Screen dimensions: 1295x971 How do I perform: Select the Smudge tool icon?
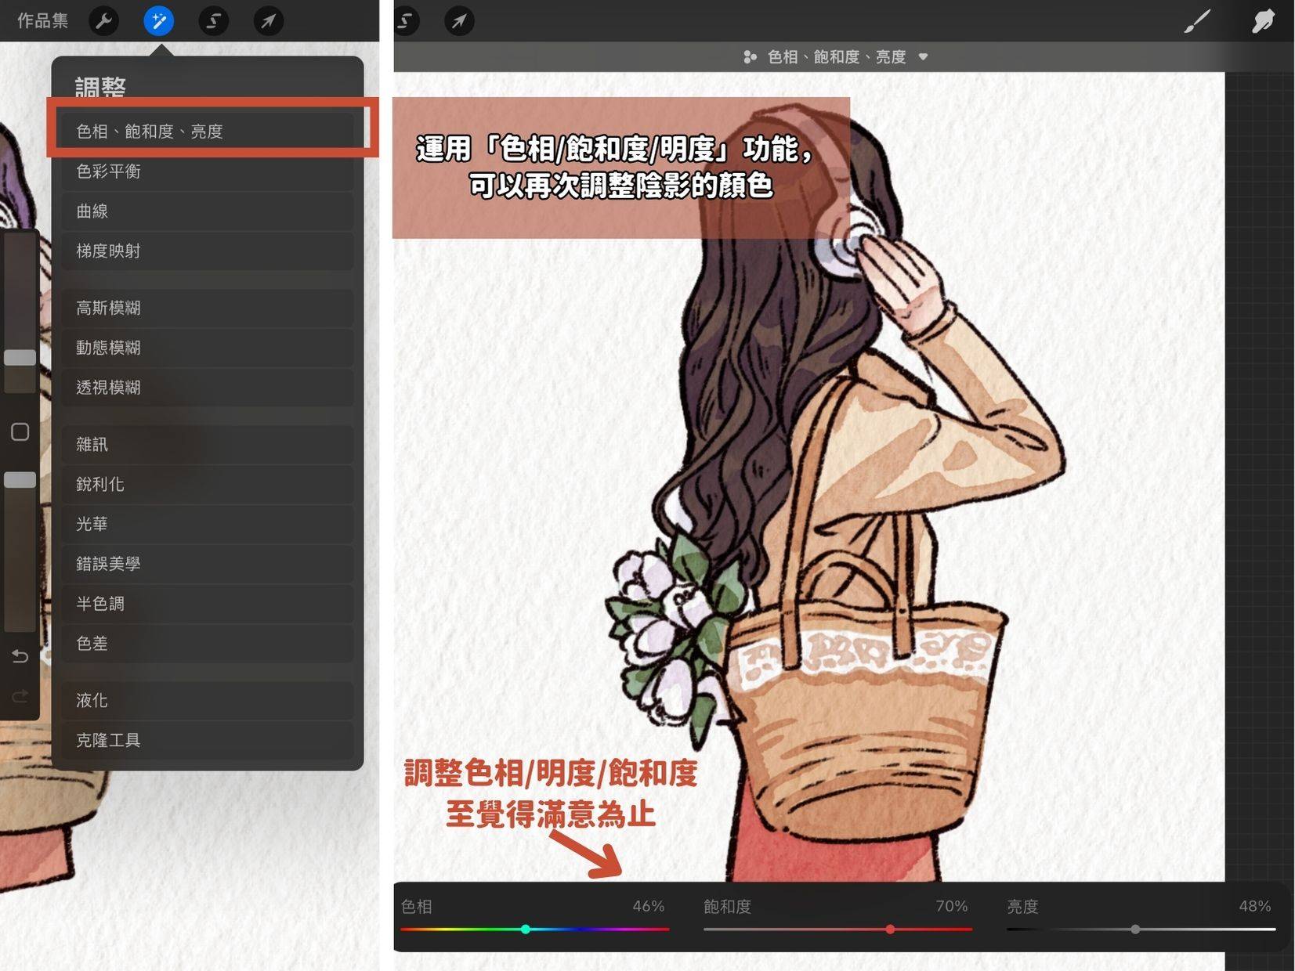pyautogui.click(x=1263, y=21)
